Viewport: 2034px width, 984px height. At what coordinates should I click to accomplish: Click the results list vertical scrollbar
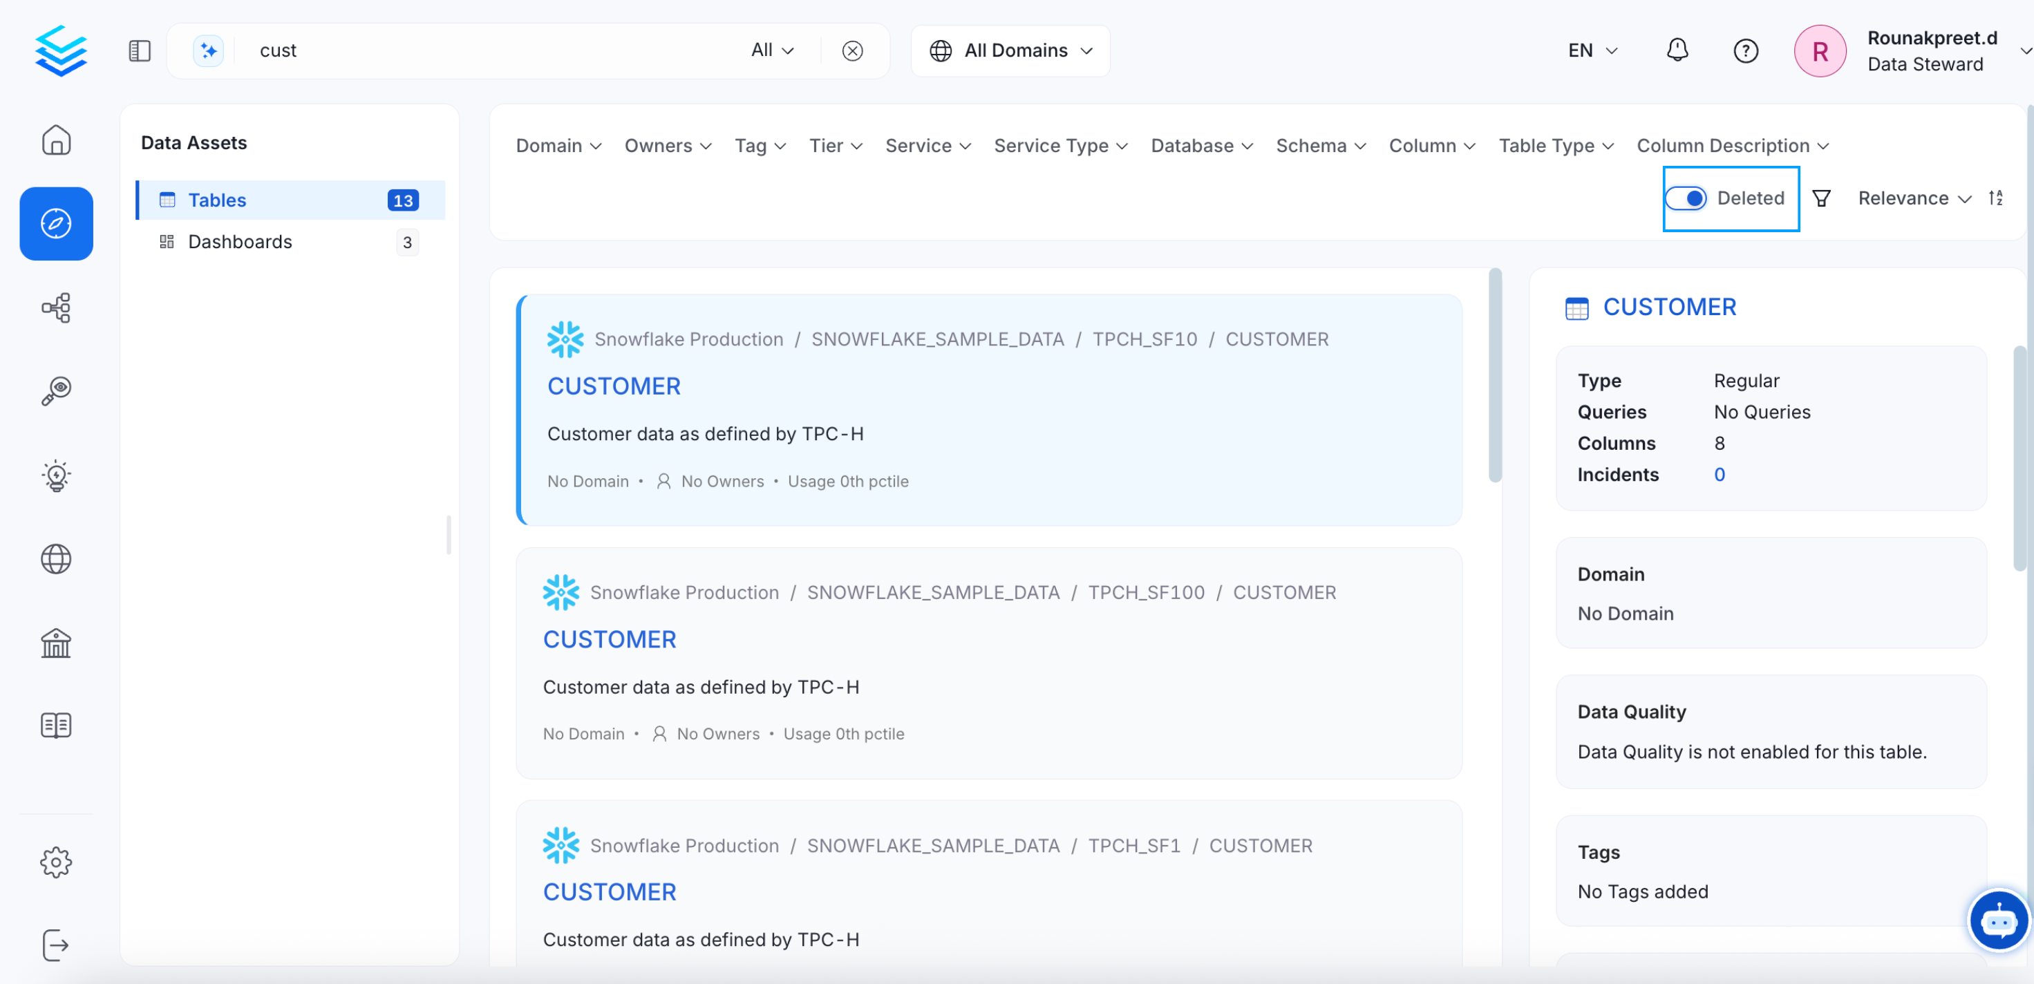tap(1495, 375)
